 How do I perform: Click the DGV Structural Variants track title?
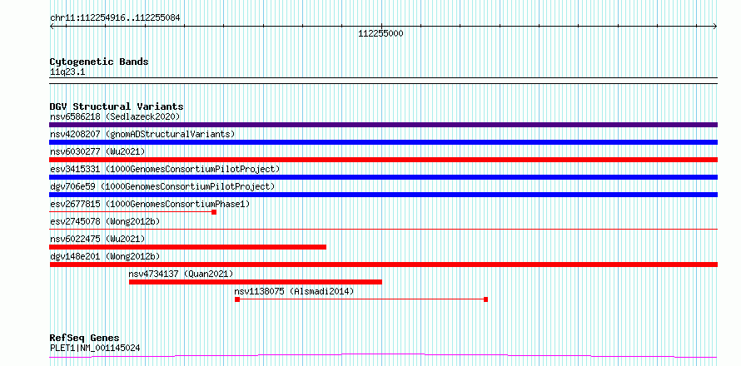(x=117, y=106)
